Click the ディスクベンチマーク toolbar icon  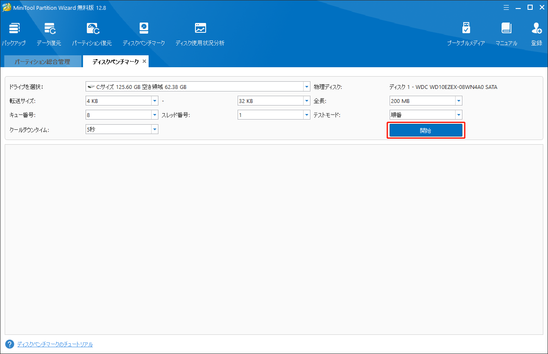click(143, 34)
